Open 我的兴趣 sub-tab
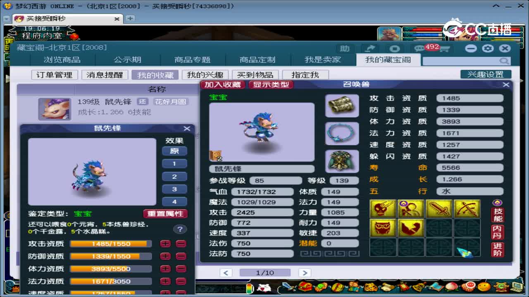The height and width of the screenshot is (297, 529). point(205,75)
